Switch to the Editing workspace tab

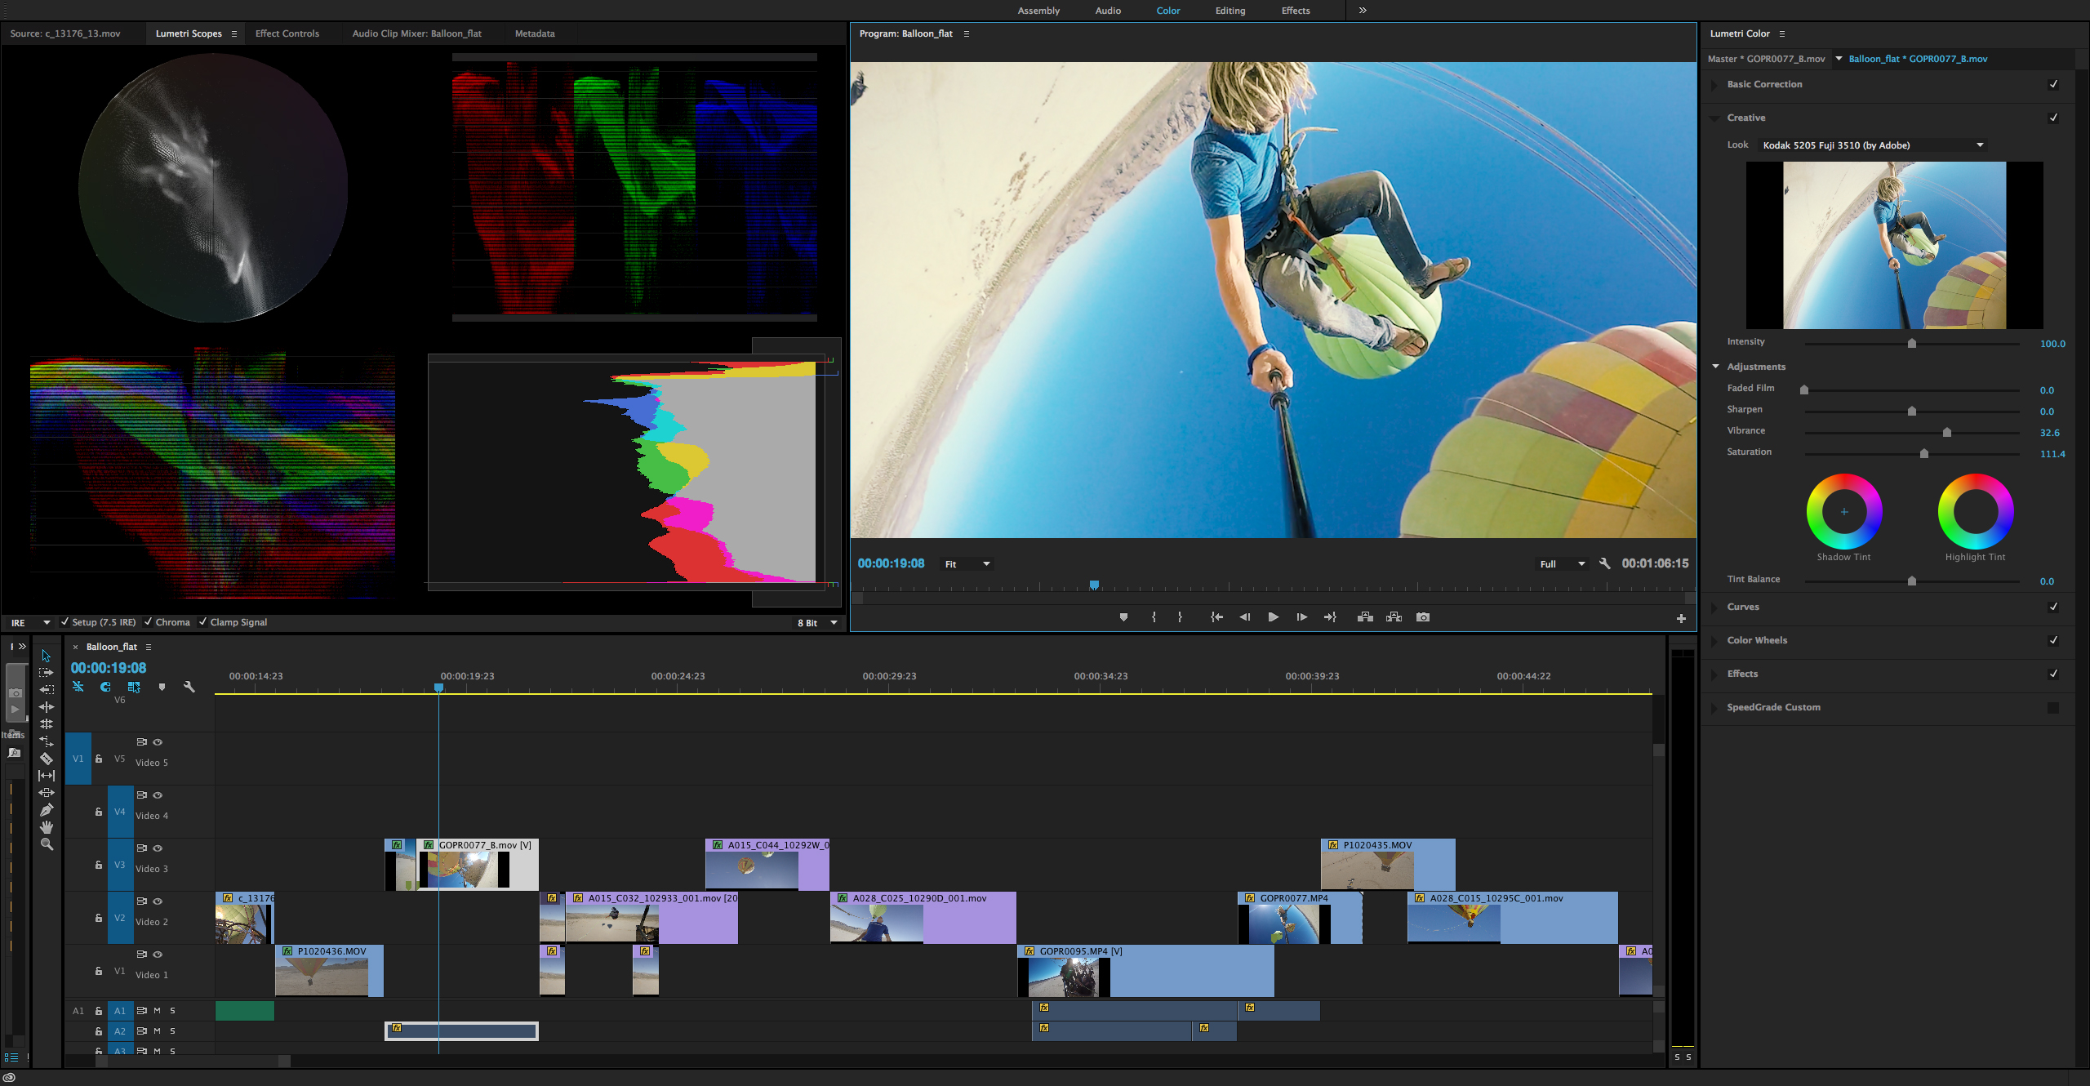(x=1230, y=11)
